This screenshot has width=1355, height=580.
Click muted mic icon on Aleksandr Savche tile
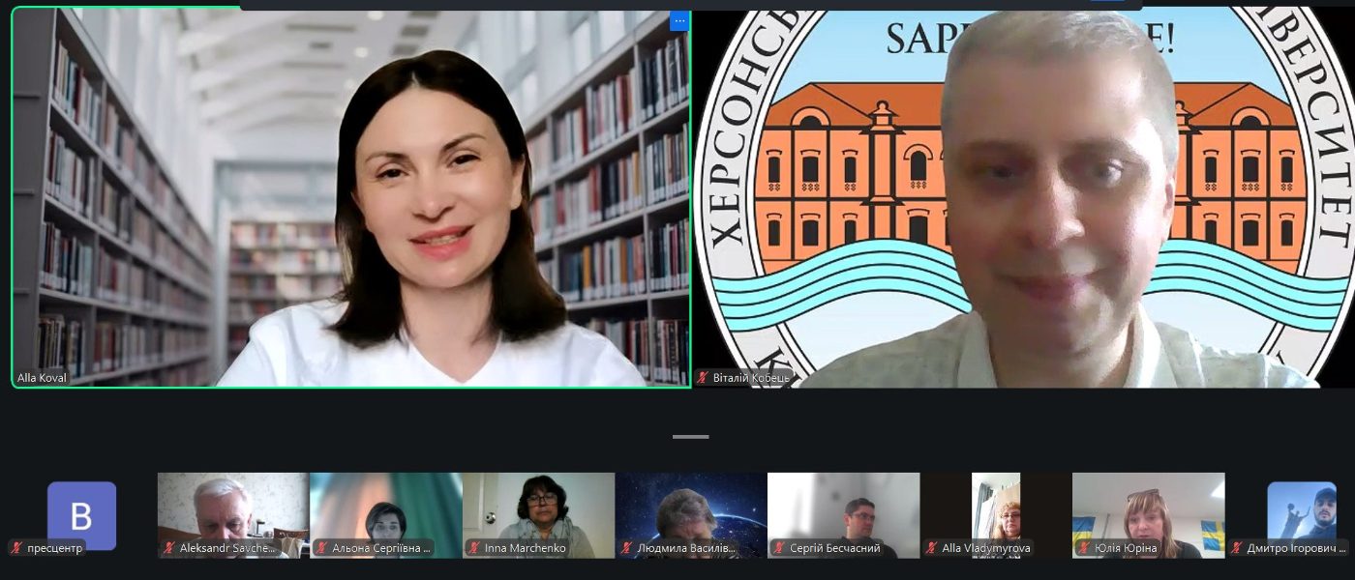pyautogui.click(x=169, y=548)
